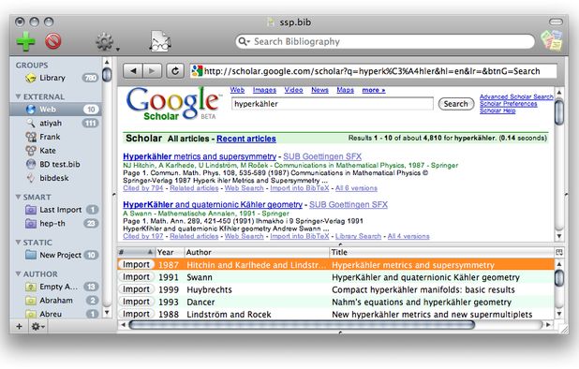Open Advanced Scholar Search link
The image size is (579, 369).
pos(516,96)
